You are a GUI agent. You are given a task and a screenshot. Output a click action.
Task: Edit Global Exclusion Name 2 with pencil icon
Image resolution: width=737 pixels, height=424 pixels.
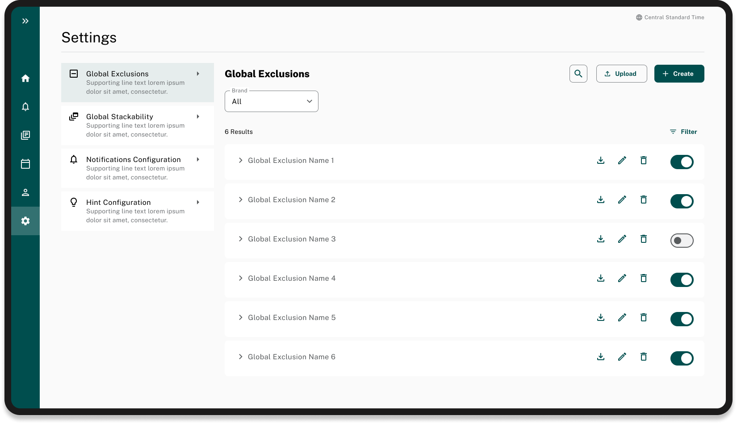(x=622, y=200)
